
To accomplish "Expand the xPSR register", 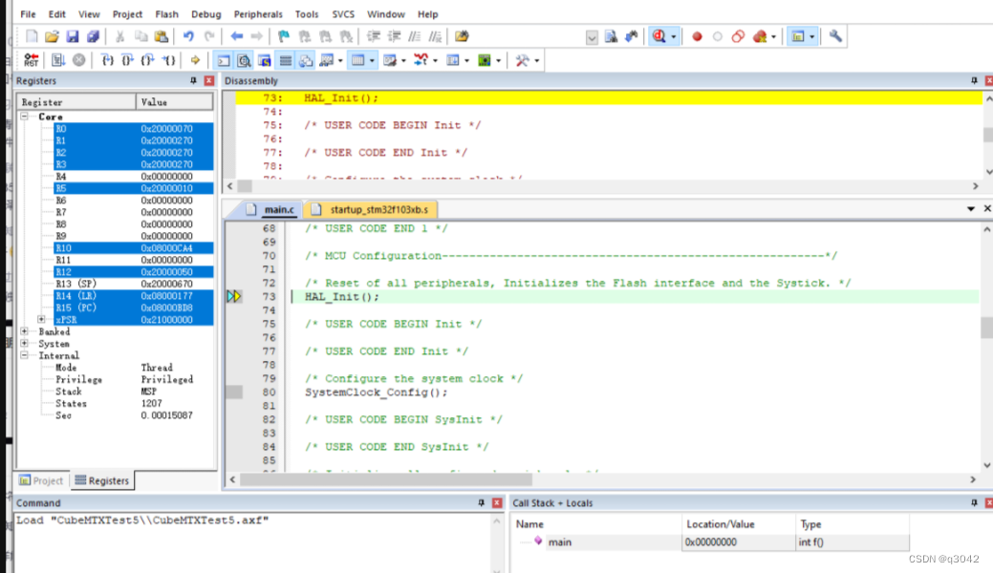I will click(41, 319).
